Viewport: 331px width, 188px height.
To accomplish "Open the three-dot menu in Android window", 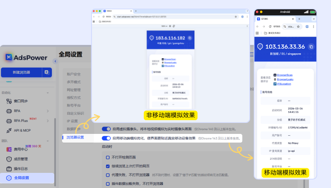I will [x=314, y=27].
